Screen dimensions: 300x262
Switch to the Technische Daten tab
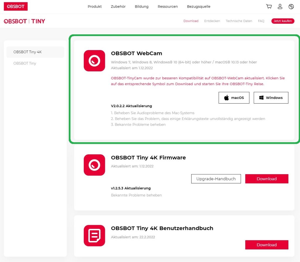239,21
